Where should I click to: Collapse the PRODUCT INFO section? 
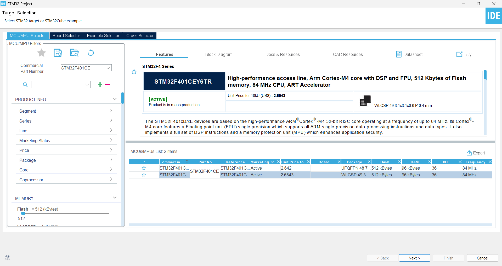(115, 99)
